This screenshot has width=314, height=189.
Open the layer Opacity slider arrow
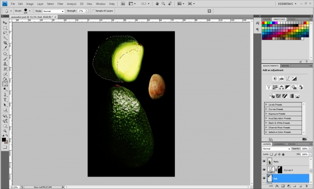(x=310, y=149)
